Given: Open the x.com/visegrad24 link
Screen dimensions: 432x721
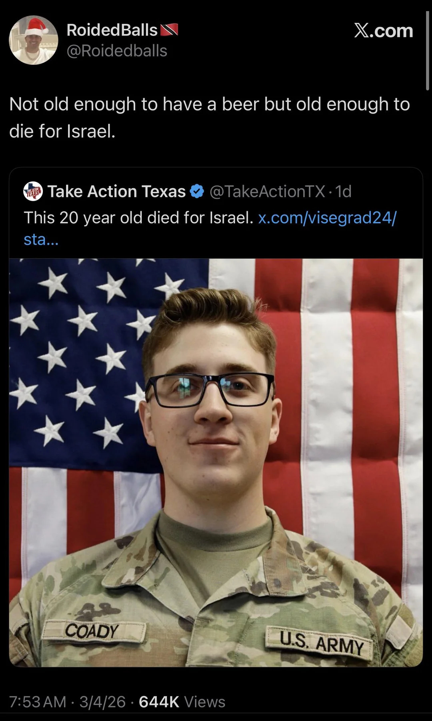Looking at the screenshot, I should coord(327,218).
